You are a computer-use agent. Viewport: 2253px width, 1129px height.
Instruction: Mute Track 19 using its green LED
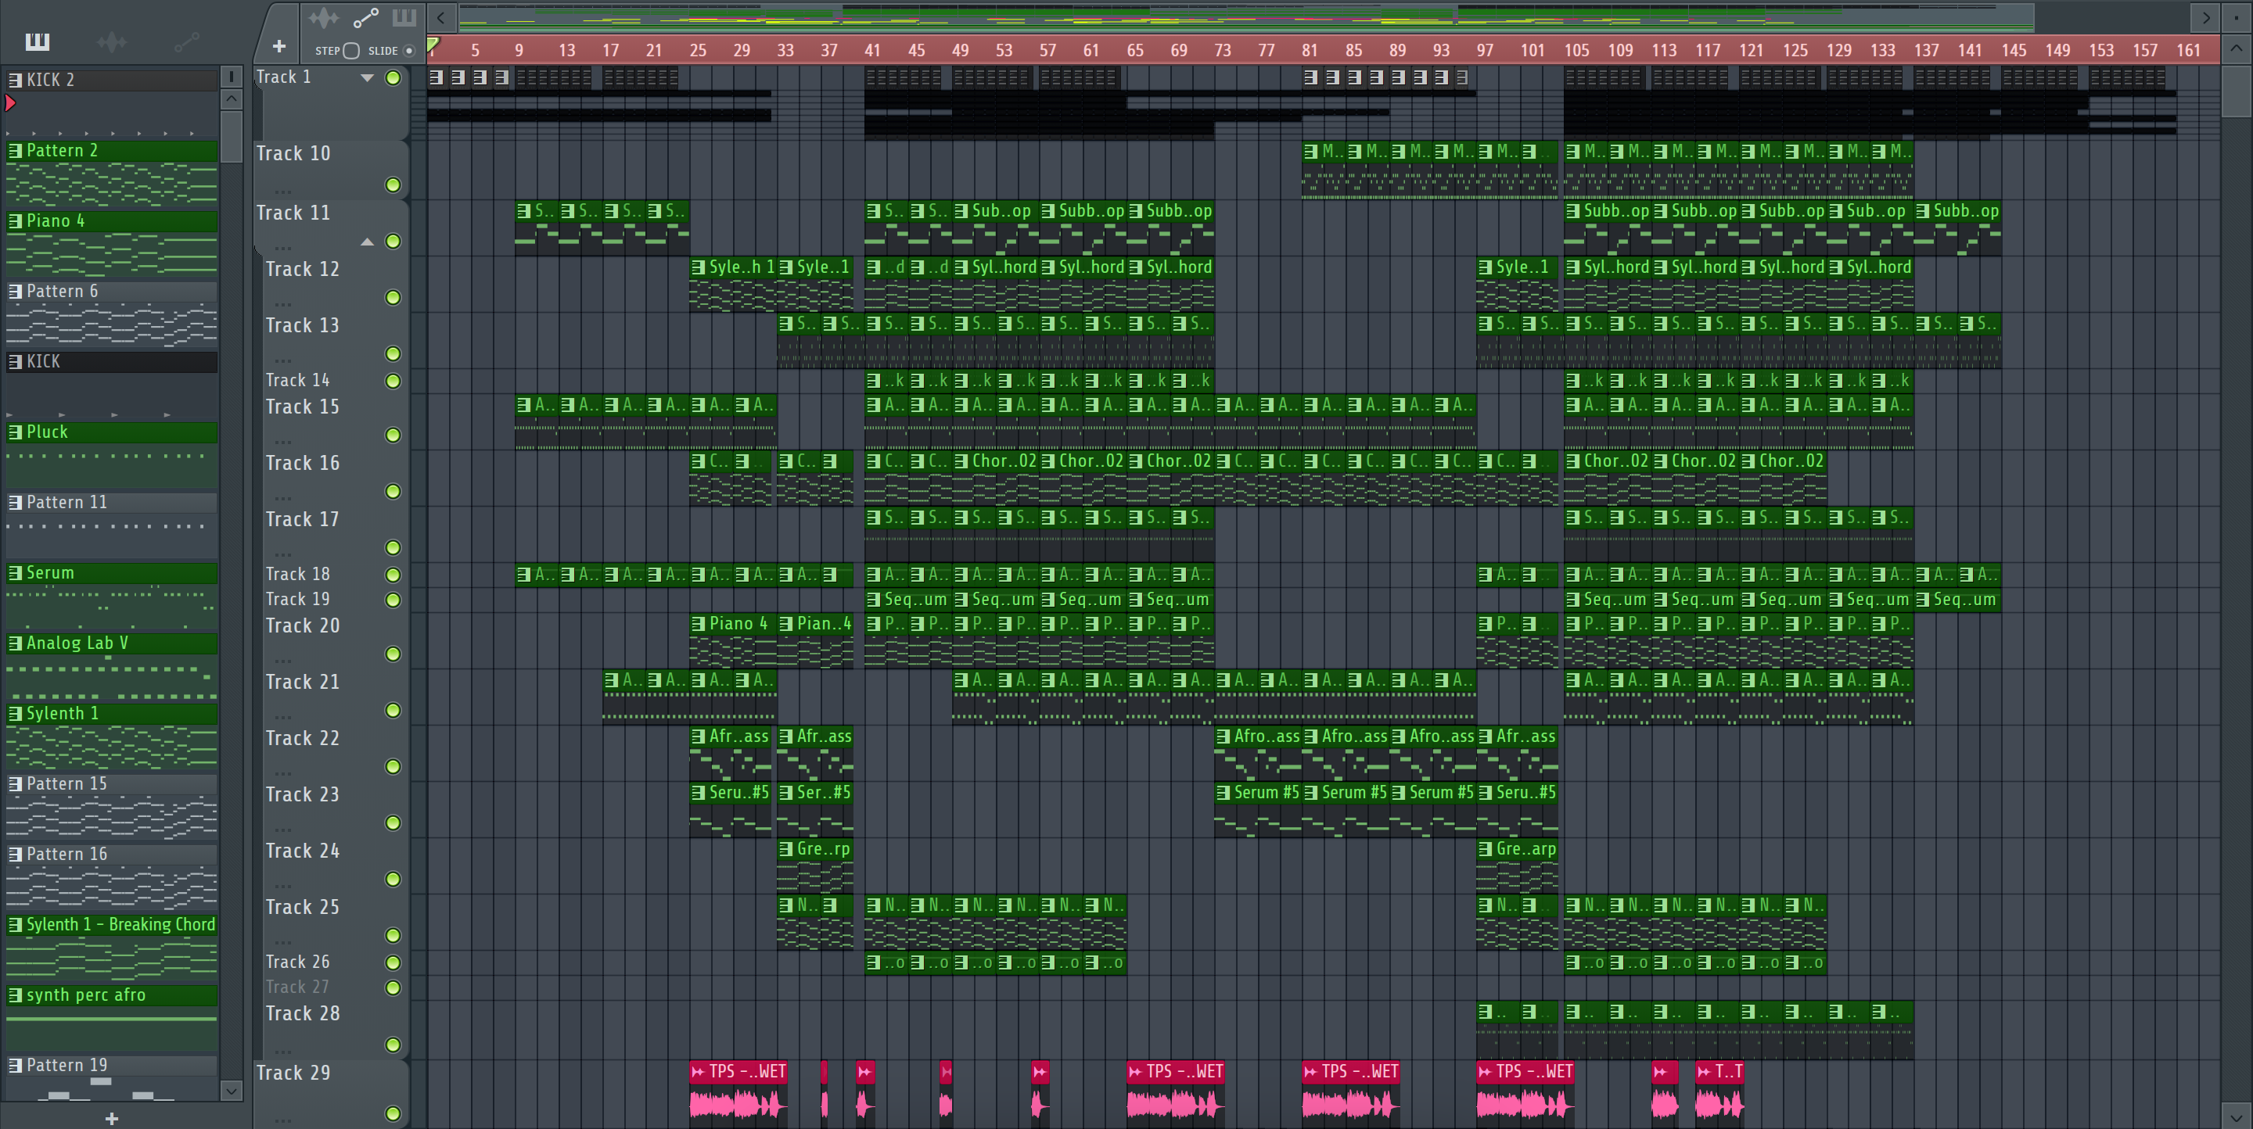click(393, 600)
